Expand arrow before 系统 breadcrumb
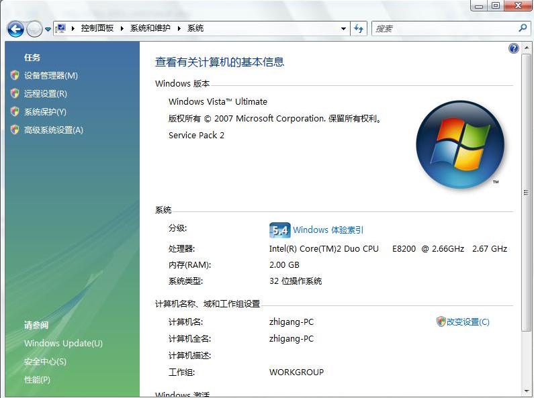Screen dimensions: 534x398 coord(179,29)
